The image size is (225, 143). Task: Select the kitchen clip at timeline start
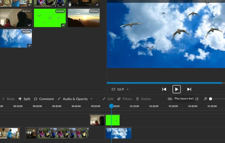[10, 133]
